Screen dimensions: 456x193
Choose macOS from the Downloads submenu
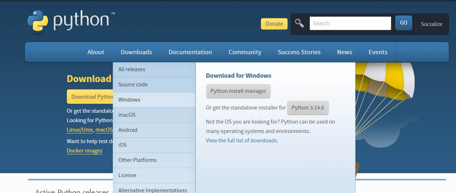pos(154,115)
